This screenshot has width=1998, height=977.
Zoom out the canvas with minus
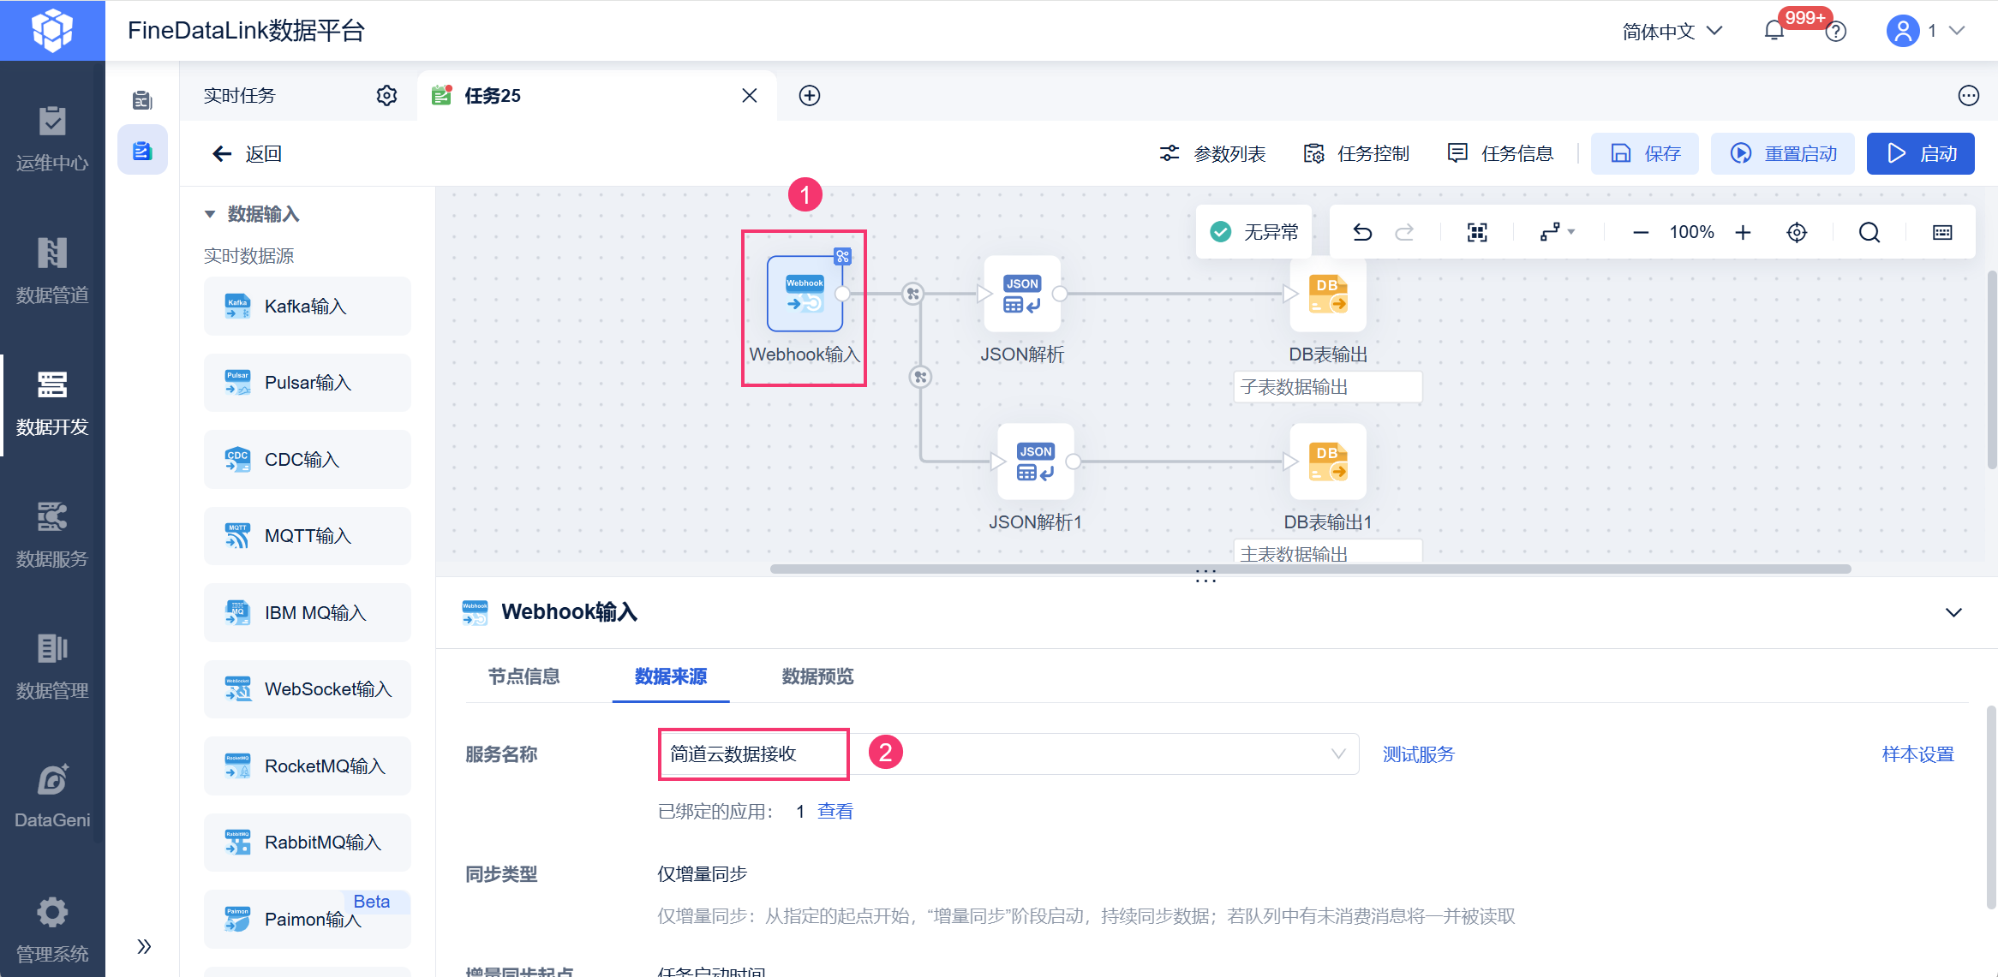1641,232
